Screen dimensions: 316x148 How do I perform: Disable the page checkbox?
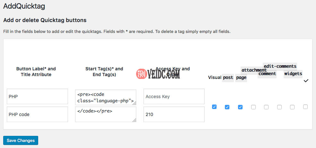pyautogui.click(x=240, y=107)
